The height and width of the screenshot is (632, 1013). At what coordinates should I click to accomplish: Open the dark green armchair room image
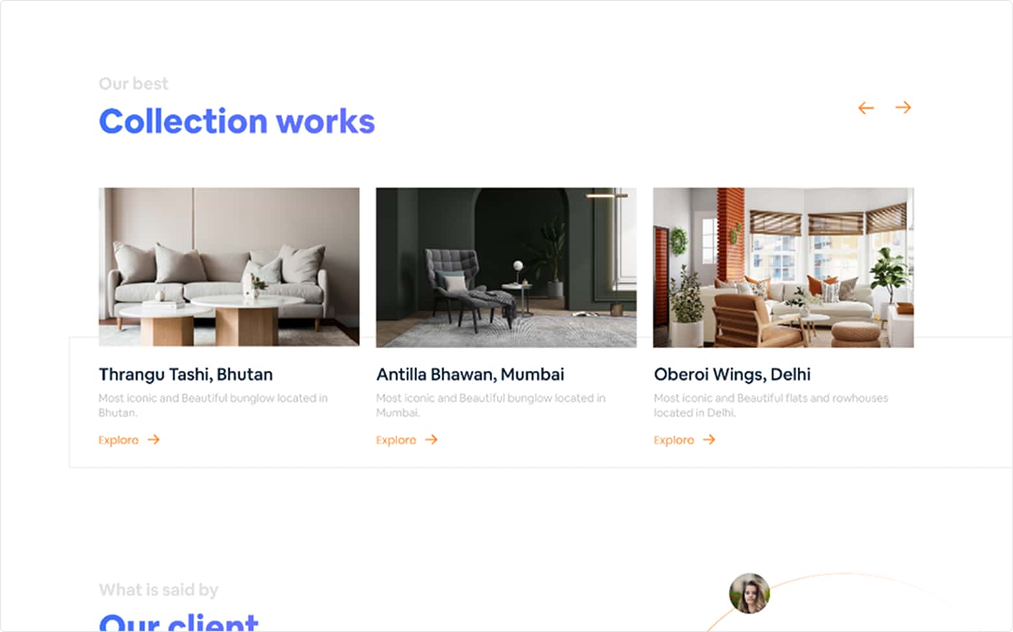pyautogui.click(x=506, y=267)
